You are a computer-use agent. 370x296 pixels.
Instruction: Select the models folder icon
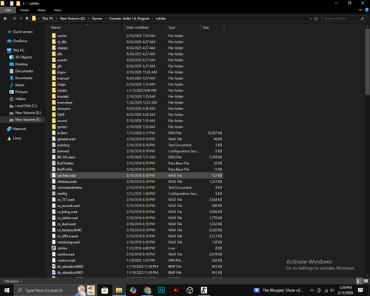[x=54, y=96]
